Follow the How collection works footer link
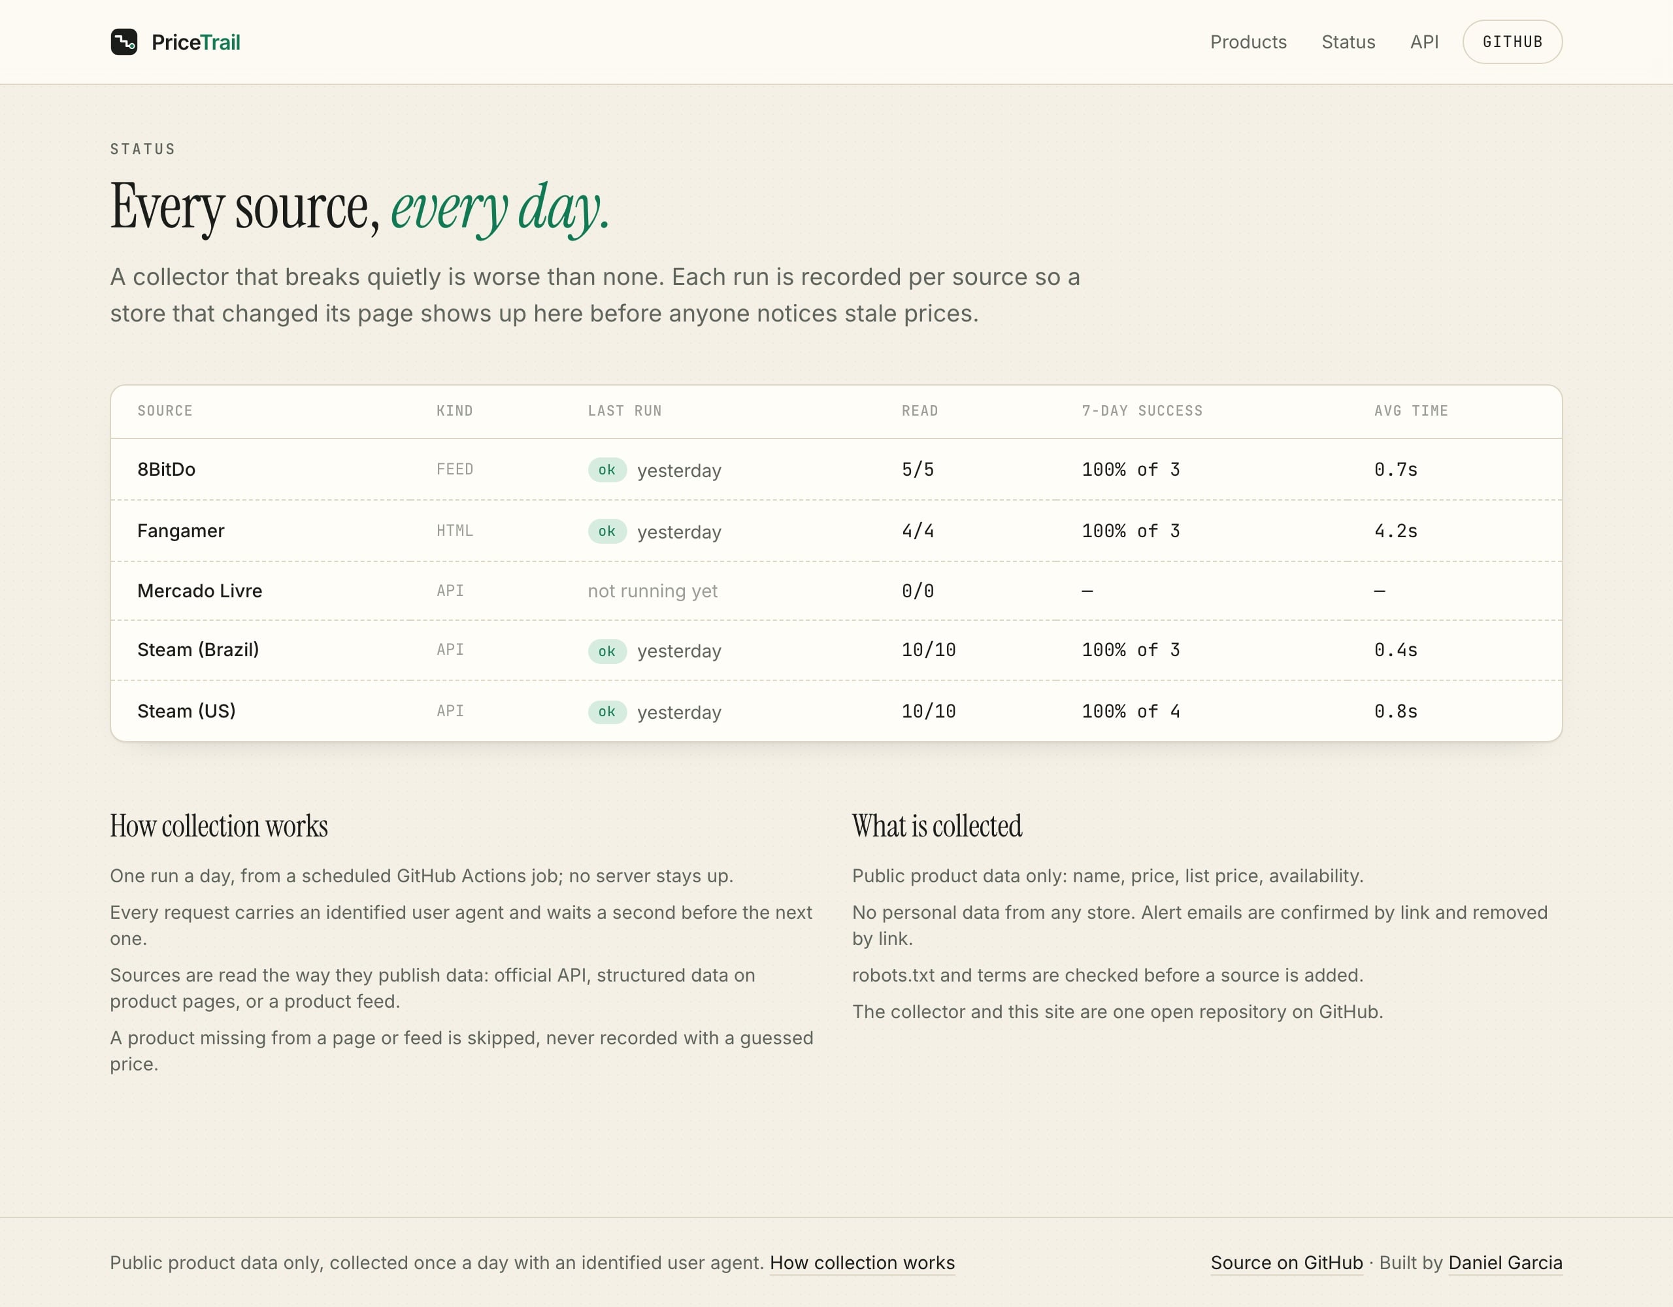1673x1307 pixels. pos(862,1263)
